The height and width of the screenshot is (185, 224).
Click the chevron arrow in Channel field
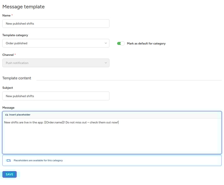[106, 63]
